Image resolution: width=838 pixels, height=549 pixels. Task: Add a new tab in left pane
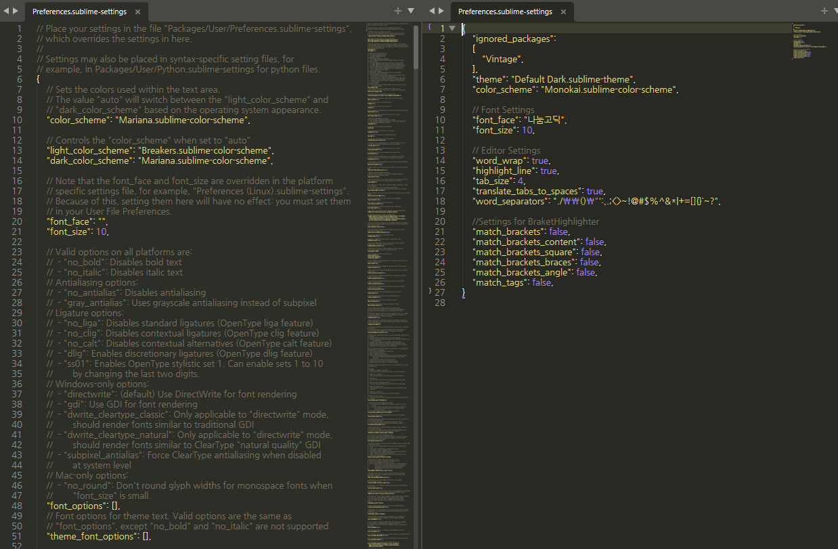(x=398, y=11)
